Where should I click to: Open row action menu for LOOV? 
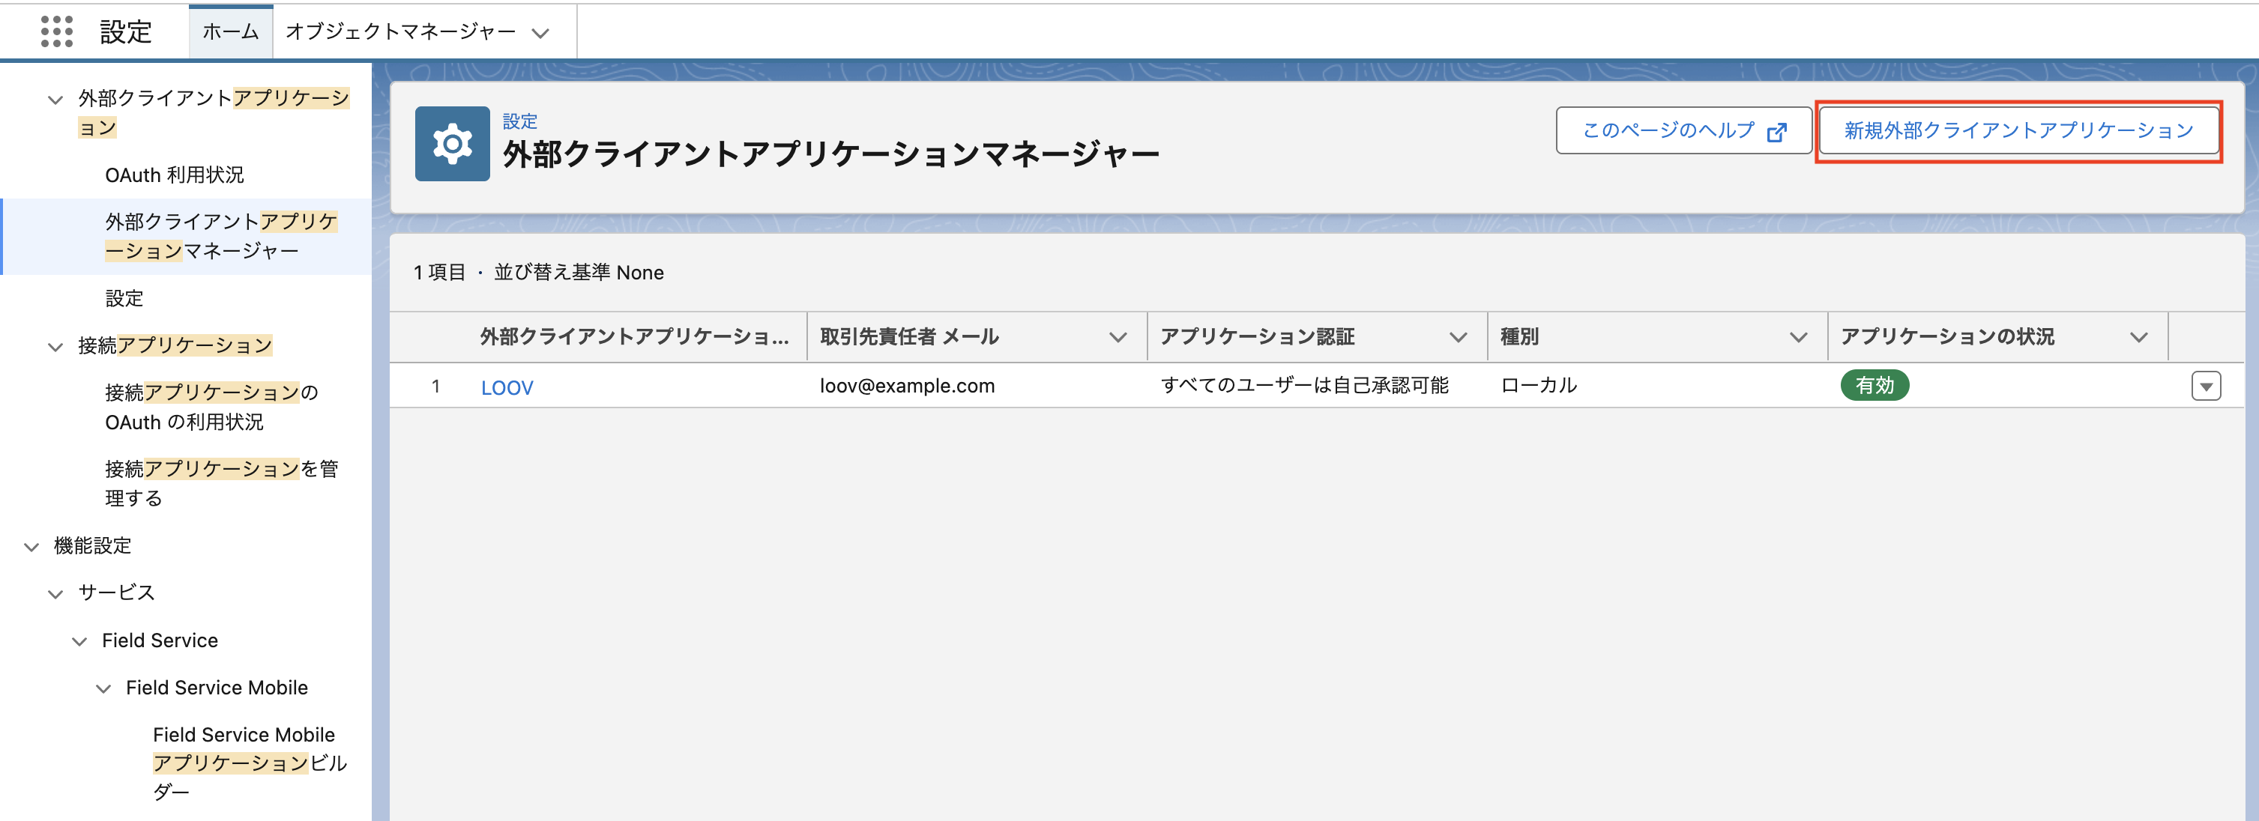[2206, 387]
